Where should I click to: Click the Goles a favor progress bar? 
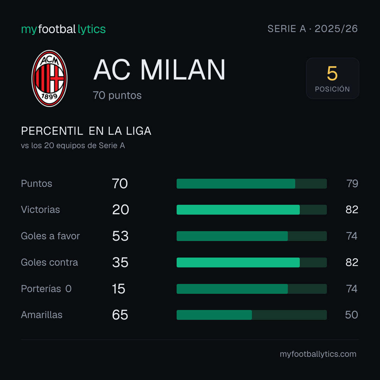point(252,236)
